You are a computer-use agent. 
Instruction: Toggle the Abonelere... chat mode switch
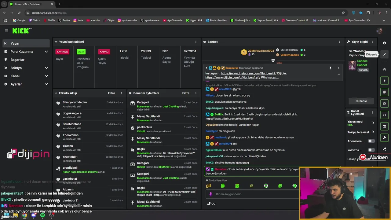(371, 141)
